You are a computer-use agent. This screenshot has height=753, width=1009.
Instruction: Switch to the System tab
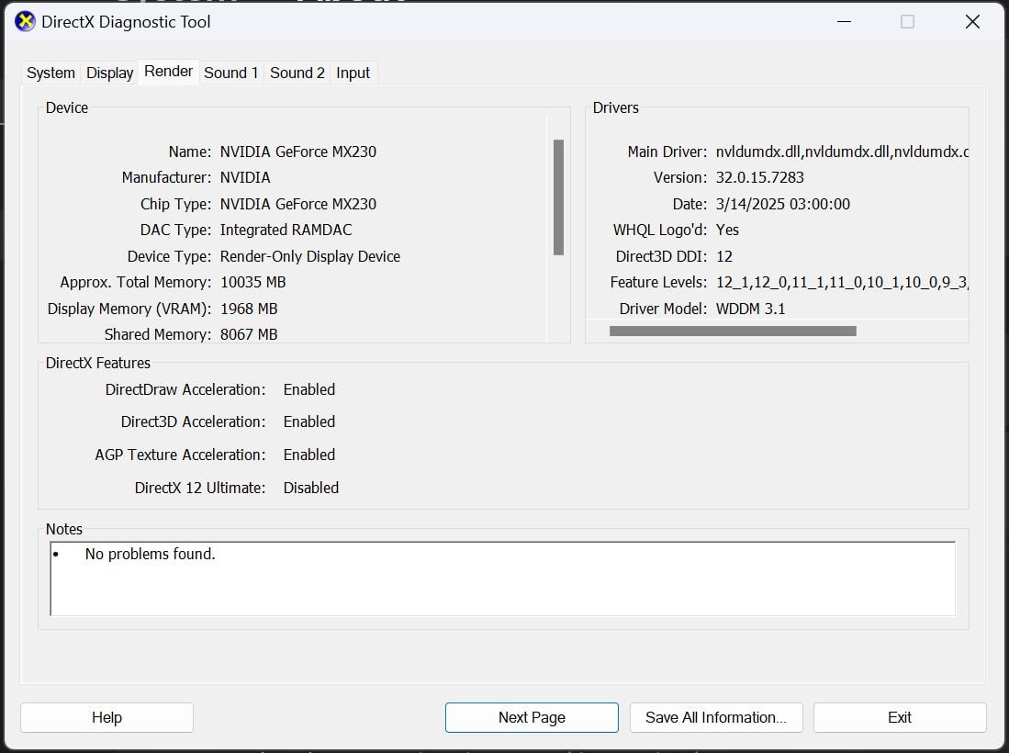pyautogui.click(x=50, y=73)
